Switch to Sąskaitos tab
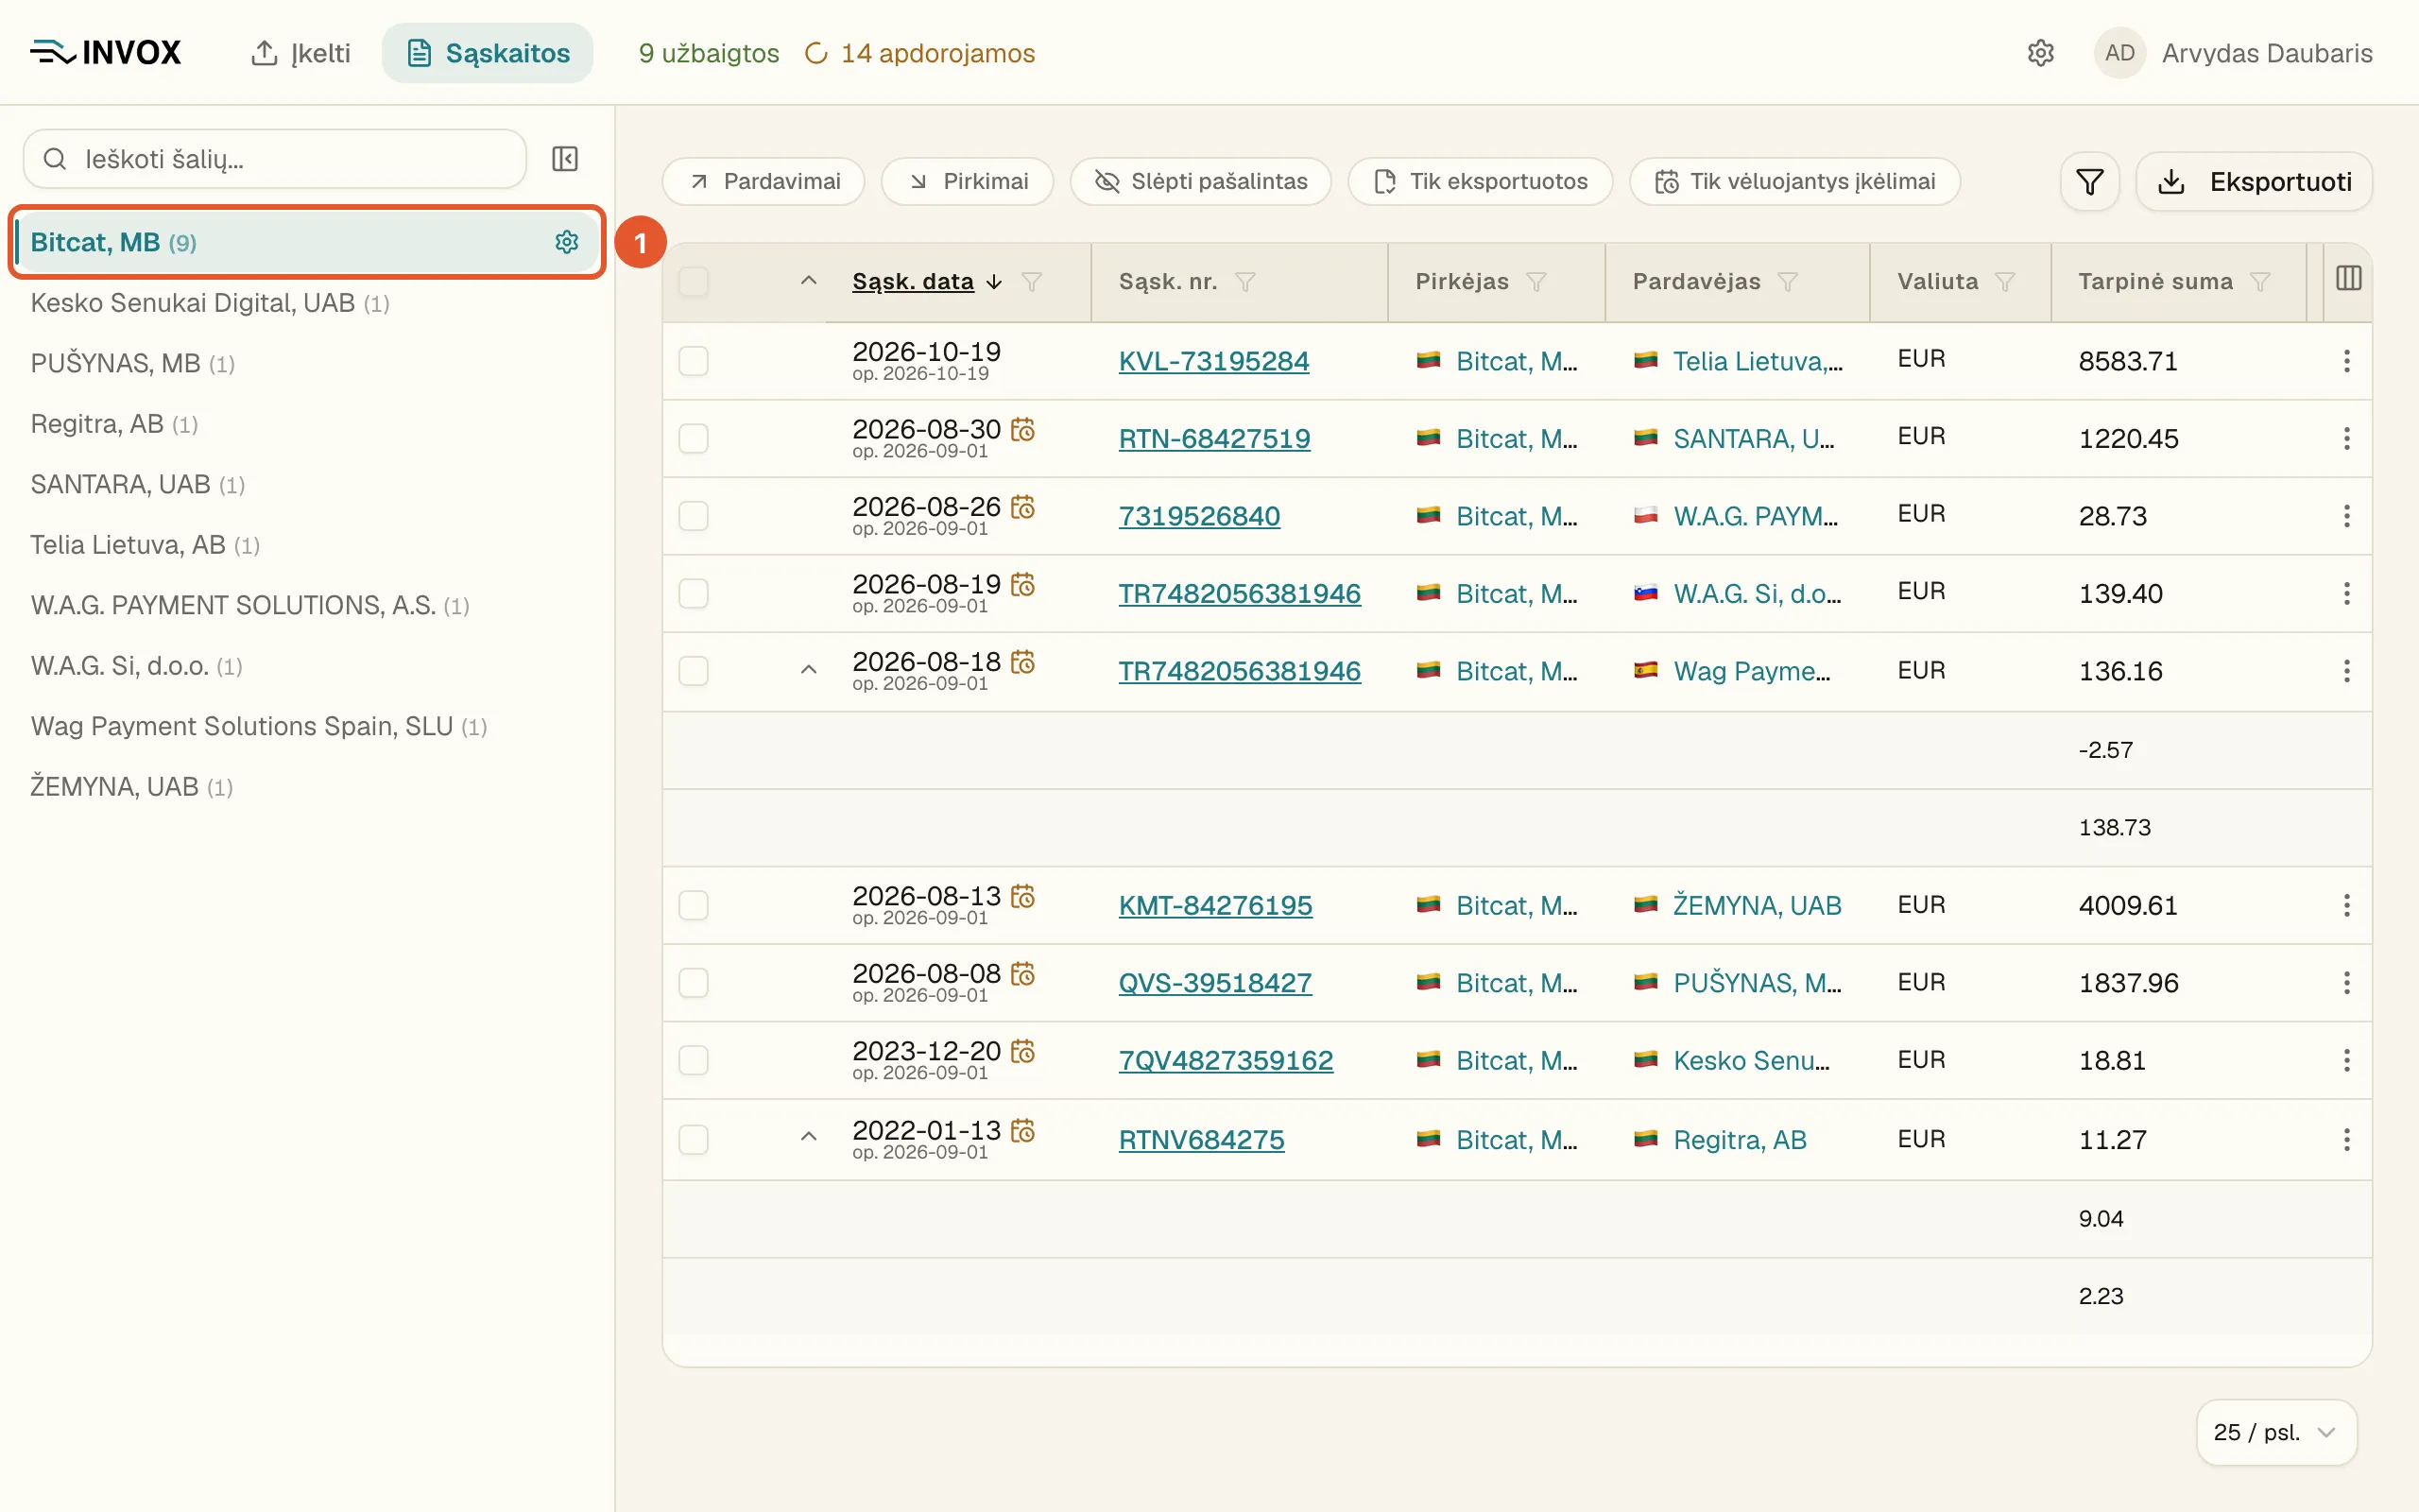The height and width of the screenshot is (1512, 2419). pos(488,53)
